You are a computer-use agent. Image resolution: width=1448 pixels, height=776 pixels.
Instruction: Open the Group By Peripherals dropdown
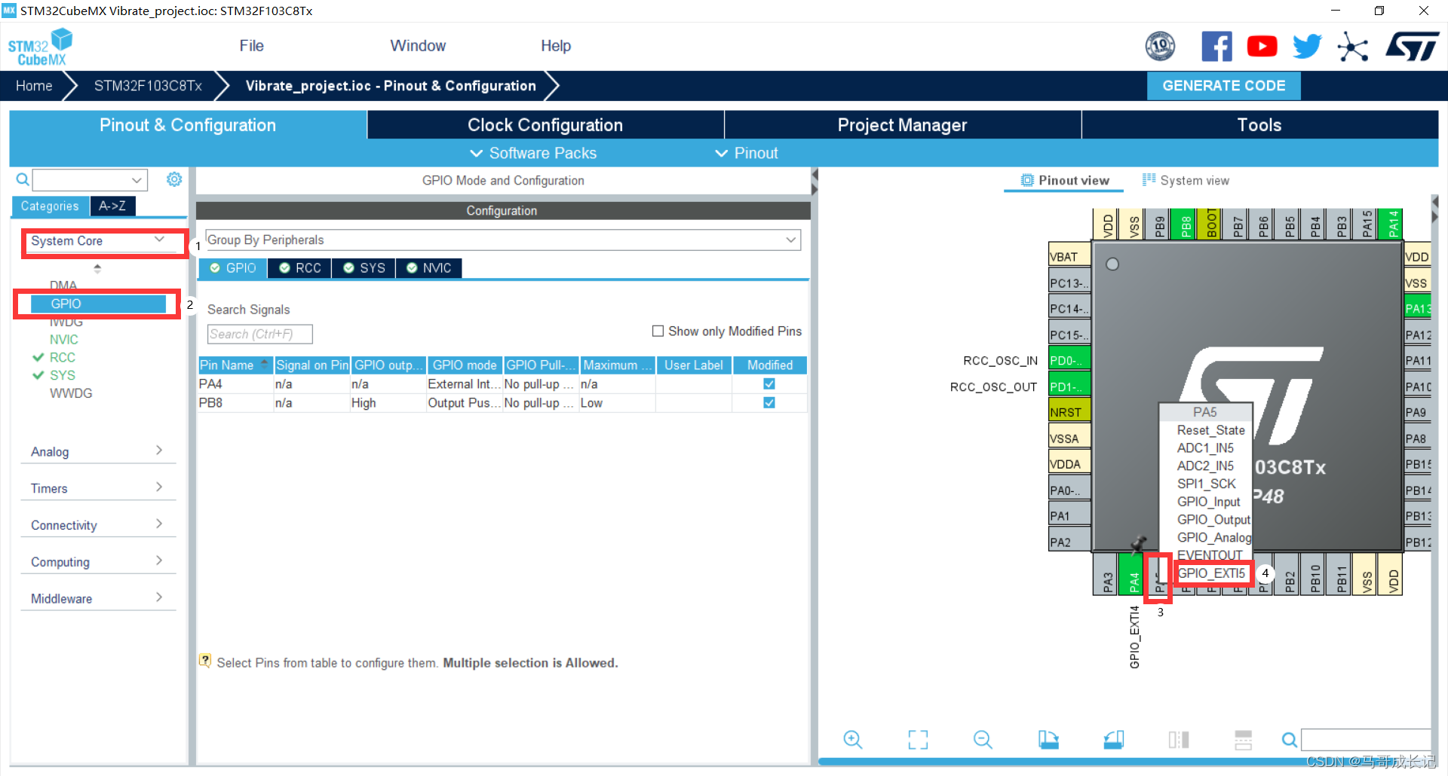point(502,240)
